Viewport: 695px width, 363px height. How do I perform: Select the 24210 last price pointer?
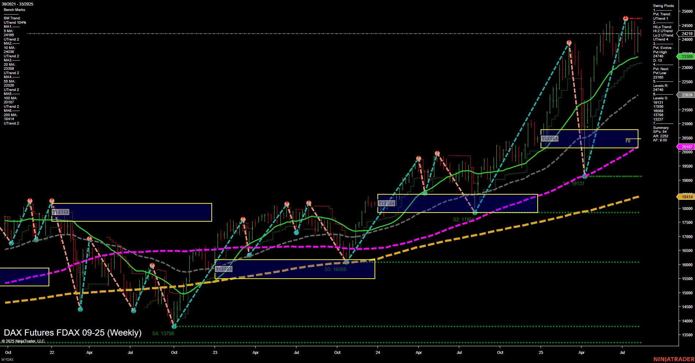[x=686, y=34]
